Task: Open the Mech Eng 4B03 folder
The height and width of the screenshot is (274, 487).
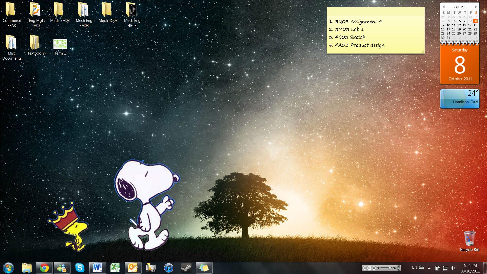Action: [132, 15]
